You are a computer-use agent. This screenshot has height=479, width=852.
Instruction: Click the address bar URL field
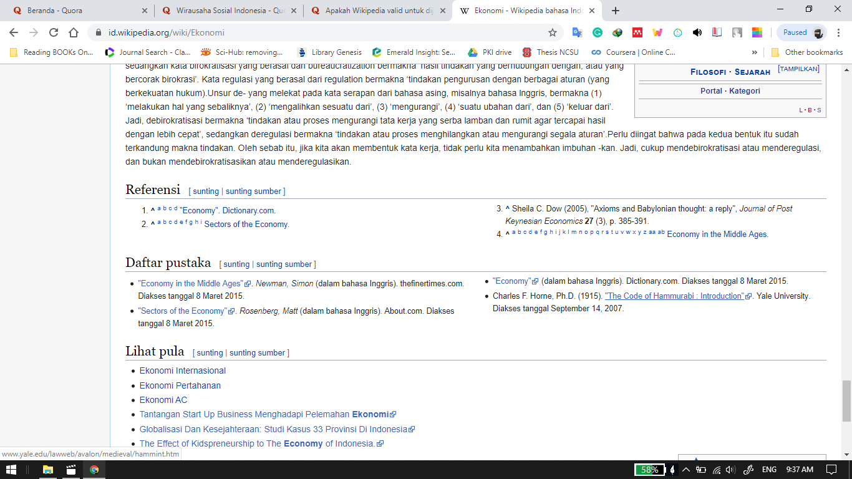pos(324,32)
